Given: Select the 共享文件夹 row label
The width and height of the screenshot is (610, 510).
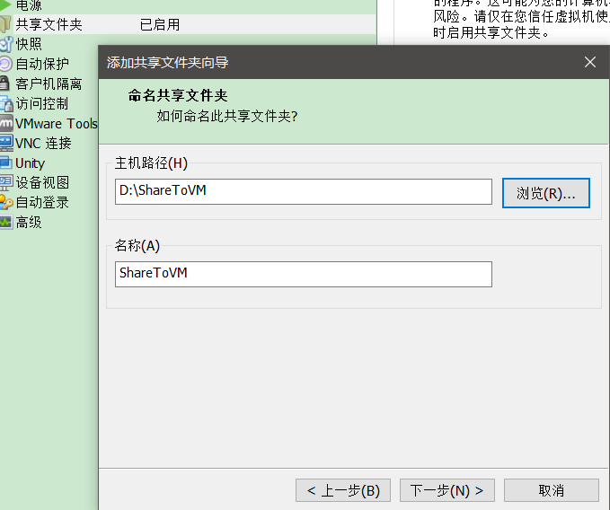Looking at the screenshot, I should (x=49, y=24).
